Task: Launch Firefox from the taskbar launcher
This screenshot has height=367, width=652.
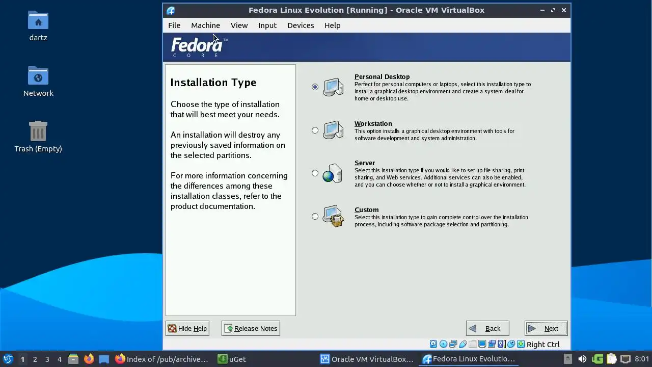Action: (x=89, y=359)
